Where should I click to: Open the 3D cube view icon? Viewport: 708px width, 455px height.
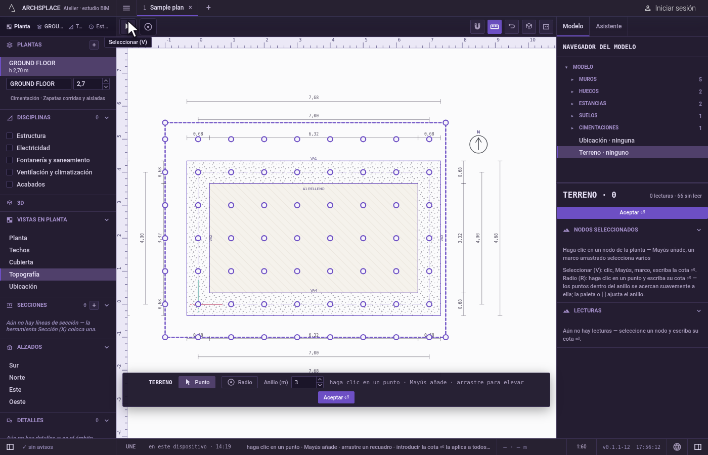pyautogui.click(x=529, y=27)
